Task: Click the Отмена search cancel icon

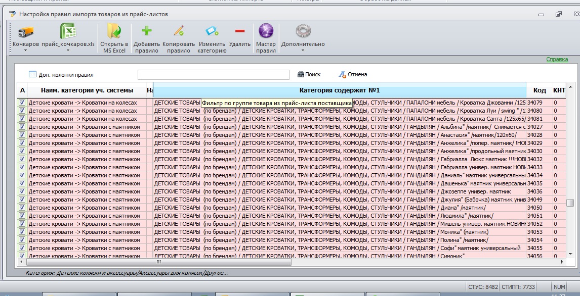Action: (x=342, y=75)
